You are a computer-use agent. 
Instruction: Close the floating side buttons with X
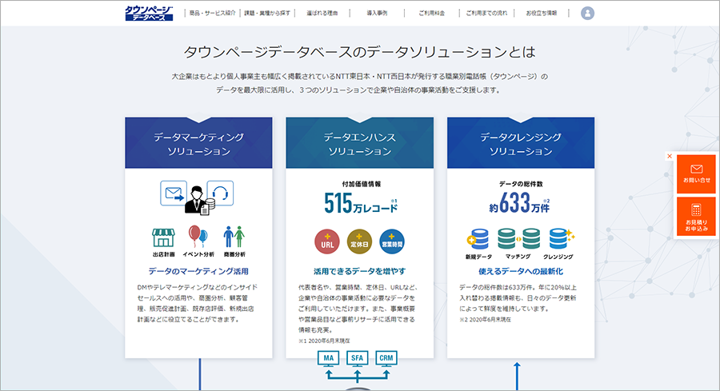pos(670,156)
